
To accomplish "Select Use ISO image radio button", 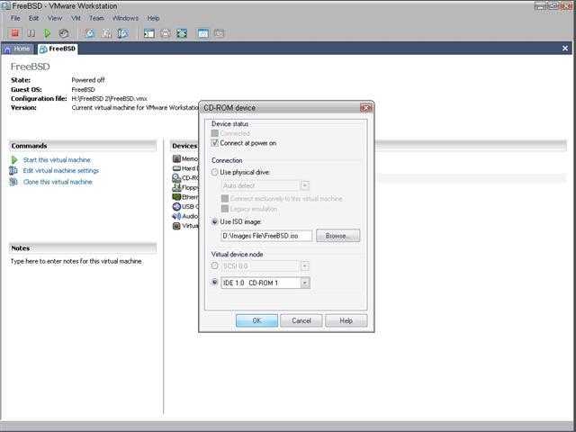I will (214, 221).
